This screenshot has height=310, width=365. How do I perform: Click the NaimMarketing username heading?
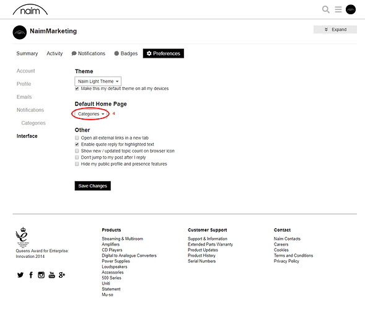click(53, 31)
